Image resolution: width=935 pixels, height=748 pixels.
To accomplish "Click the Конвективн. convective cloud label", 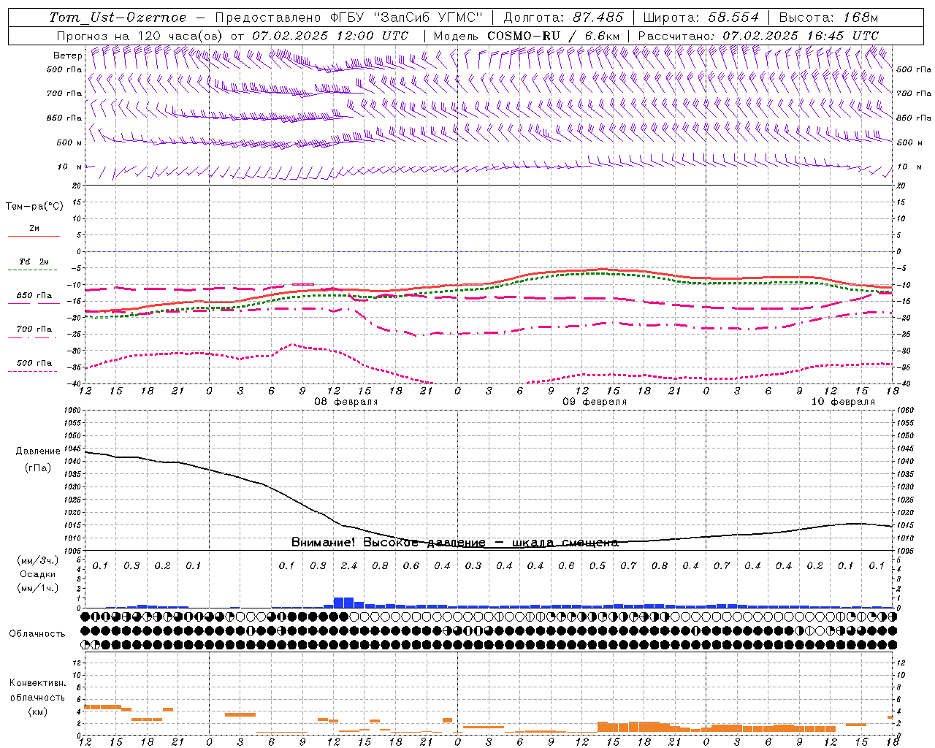I will click(38, 683).
